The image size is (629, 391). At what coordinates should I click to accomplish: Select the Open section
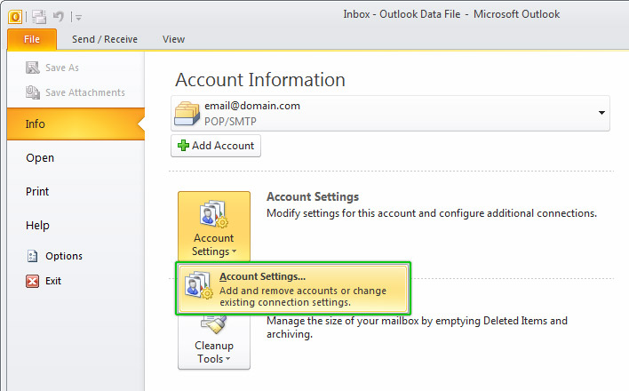pos(40,158)
